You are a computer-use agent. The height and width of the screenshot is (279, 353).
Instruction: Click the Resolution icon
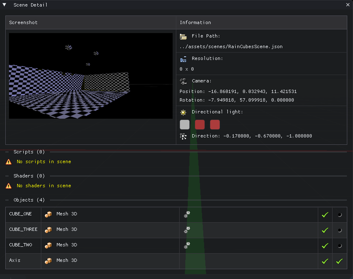(183, 59)
